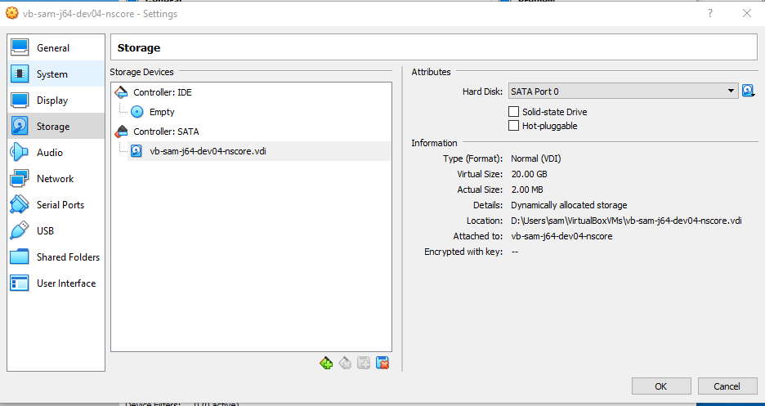Open the USB settings category
Viewport: 765px width, 406px height.
(x=56, y=231)
